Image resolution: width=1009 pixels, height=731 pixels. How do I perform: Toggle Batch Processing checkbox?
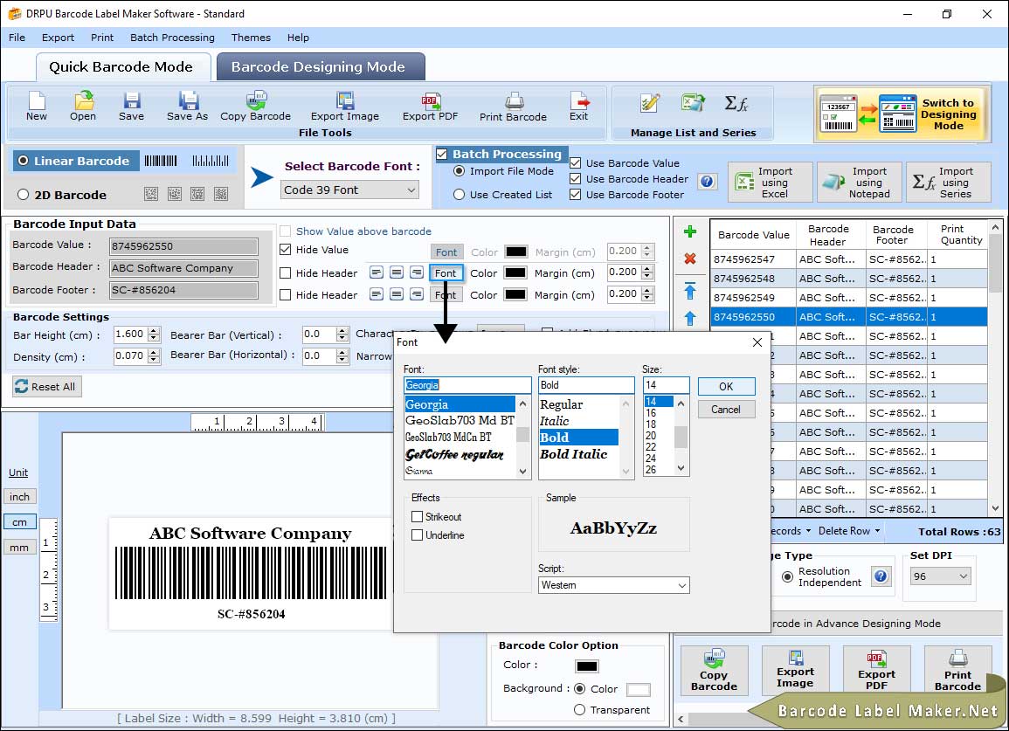(441, 154)
